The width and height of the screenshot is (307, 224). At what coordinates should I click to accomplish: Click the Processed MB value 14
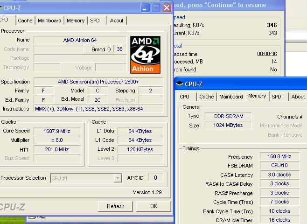pos(274,62)
